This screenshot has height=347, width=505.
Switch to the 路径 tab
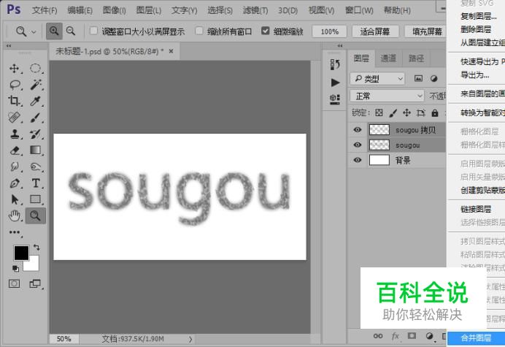pyautogui.click(x=416, y=58)
